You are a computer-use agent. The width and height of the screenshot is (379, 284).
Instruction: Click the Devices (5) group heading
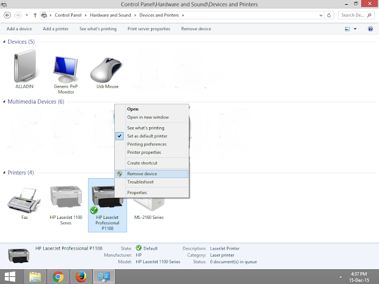(21, 42)
